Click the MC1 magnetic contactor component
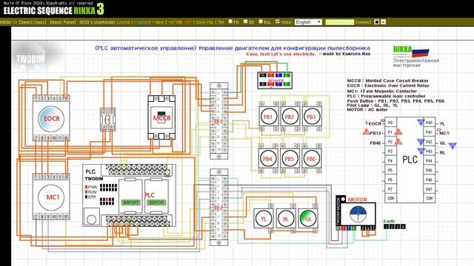Image resolution: width=474 pixels, height=266 pixels. click(x=51, y=197)
